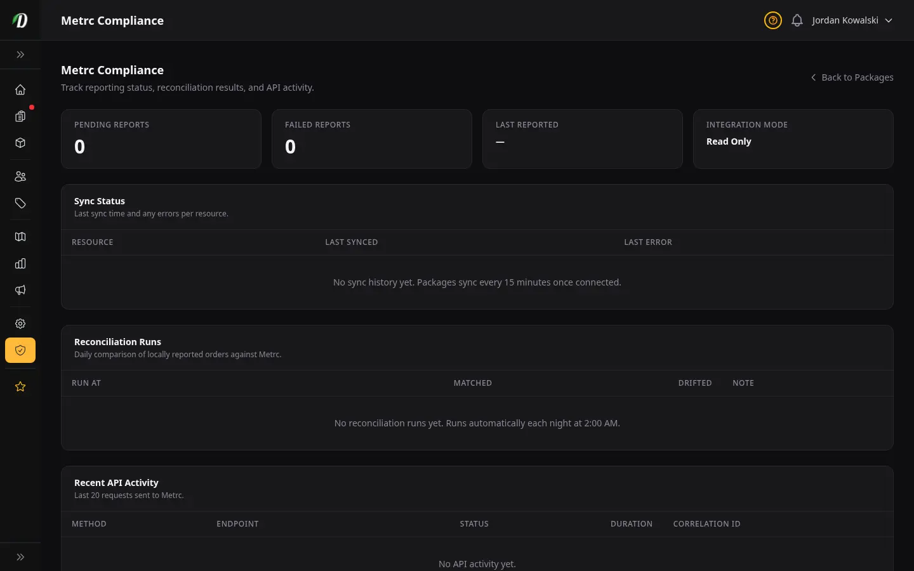
Task: Click the METHOD column header
Action: pos(89,524)
